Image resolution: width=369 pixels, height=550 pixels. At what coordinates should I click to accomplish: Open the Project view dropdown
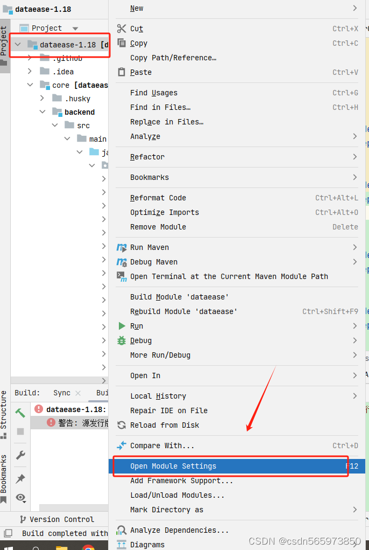[75, 29]
